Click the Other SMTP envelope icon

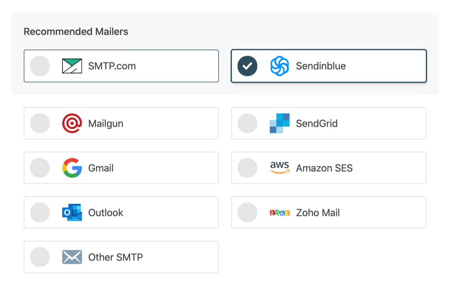pyautogui.click(x=72, y=257)
